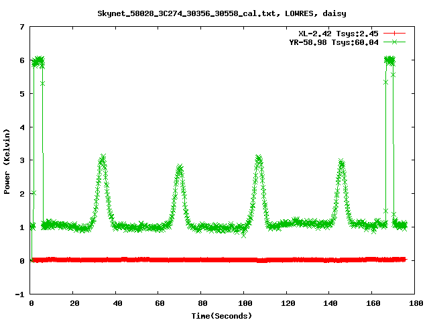Click y-axis tick label 7
429x322 pixels.
[22, 27]
